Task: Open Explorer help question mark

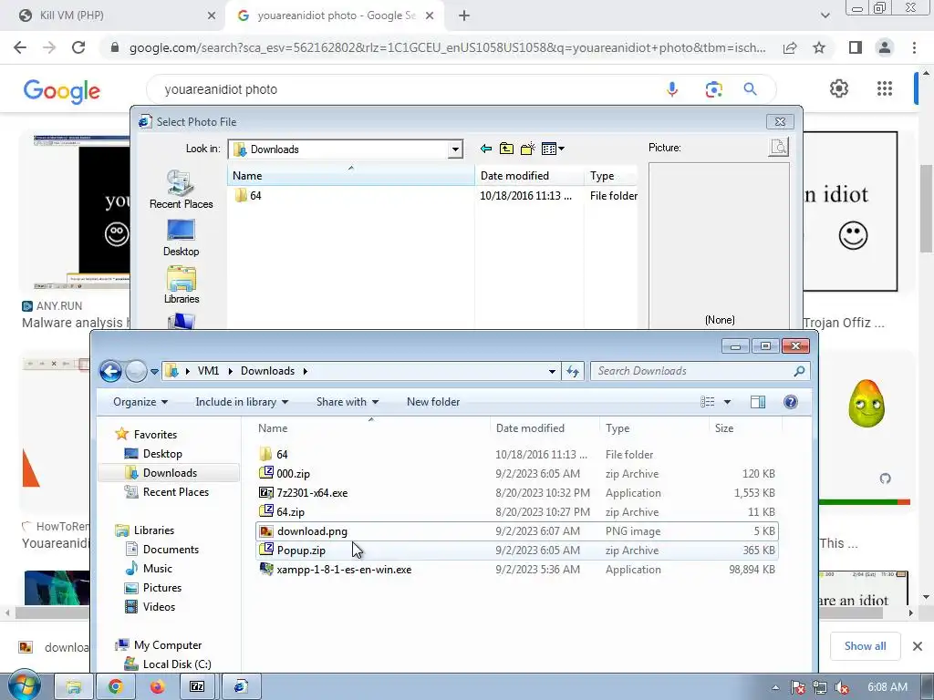Action: coord(791,402)
